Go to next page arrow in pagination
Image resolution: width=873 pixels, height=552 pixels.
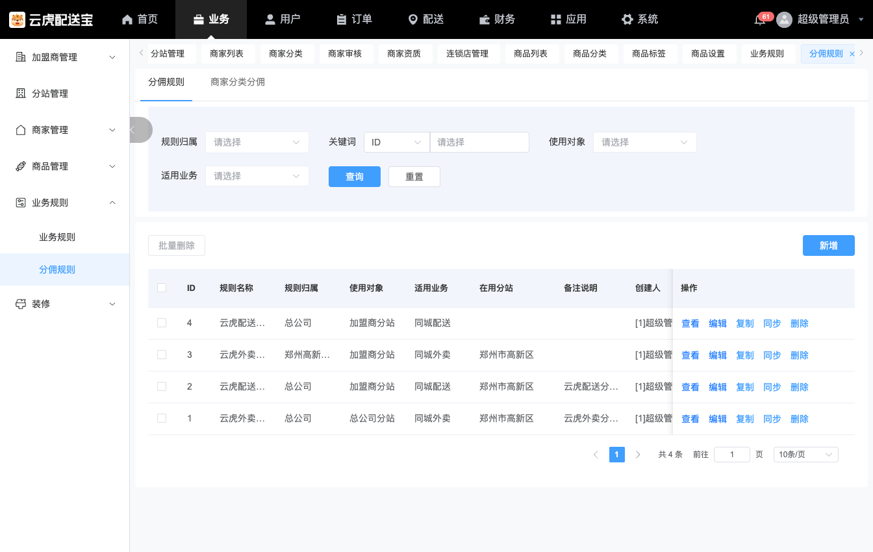(638, 455)
